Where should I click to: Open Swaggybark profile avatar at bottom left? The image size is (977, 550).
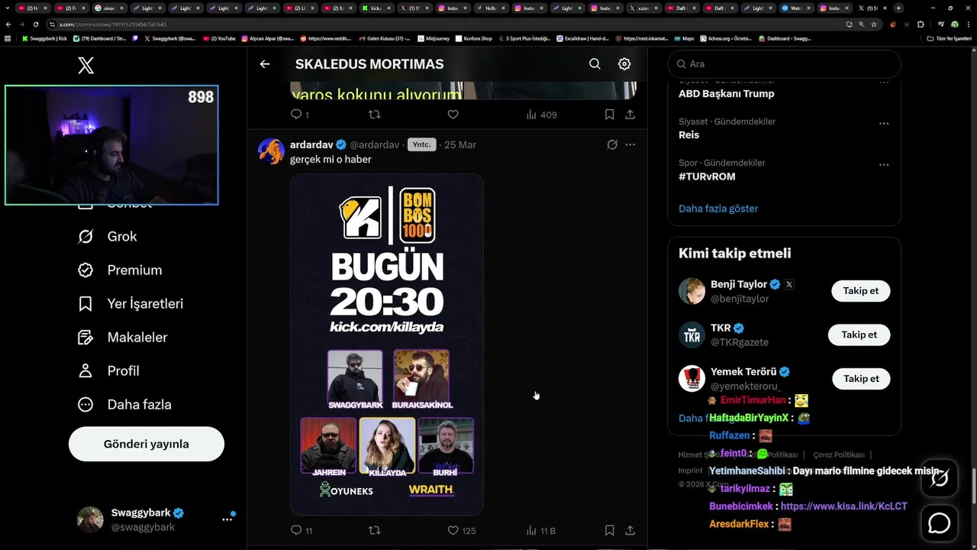(x=90, y=519)
